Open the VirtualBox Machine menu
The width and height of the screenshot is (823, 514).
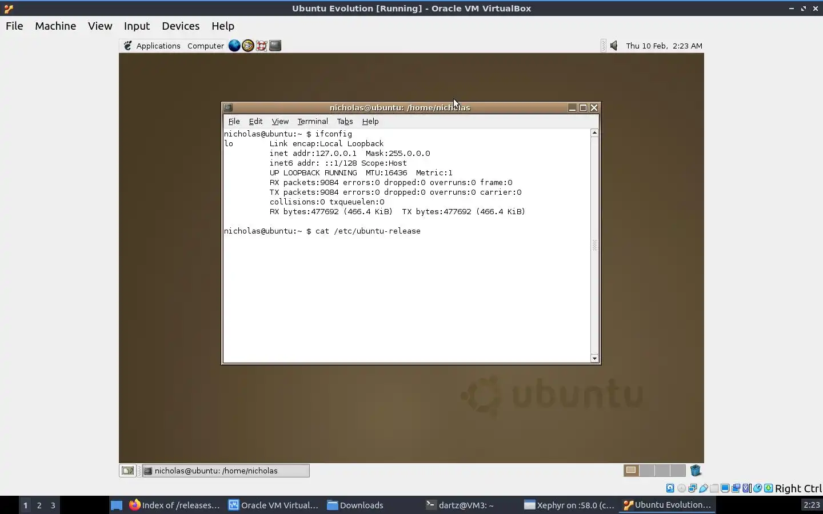pyautogui.click(x=55, y=26)
